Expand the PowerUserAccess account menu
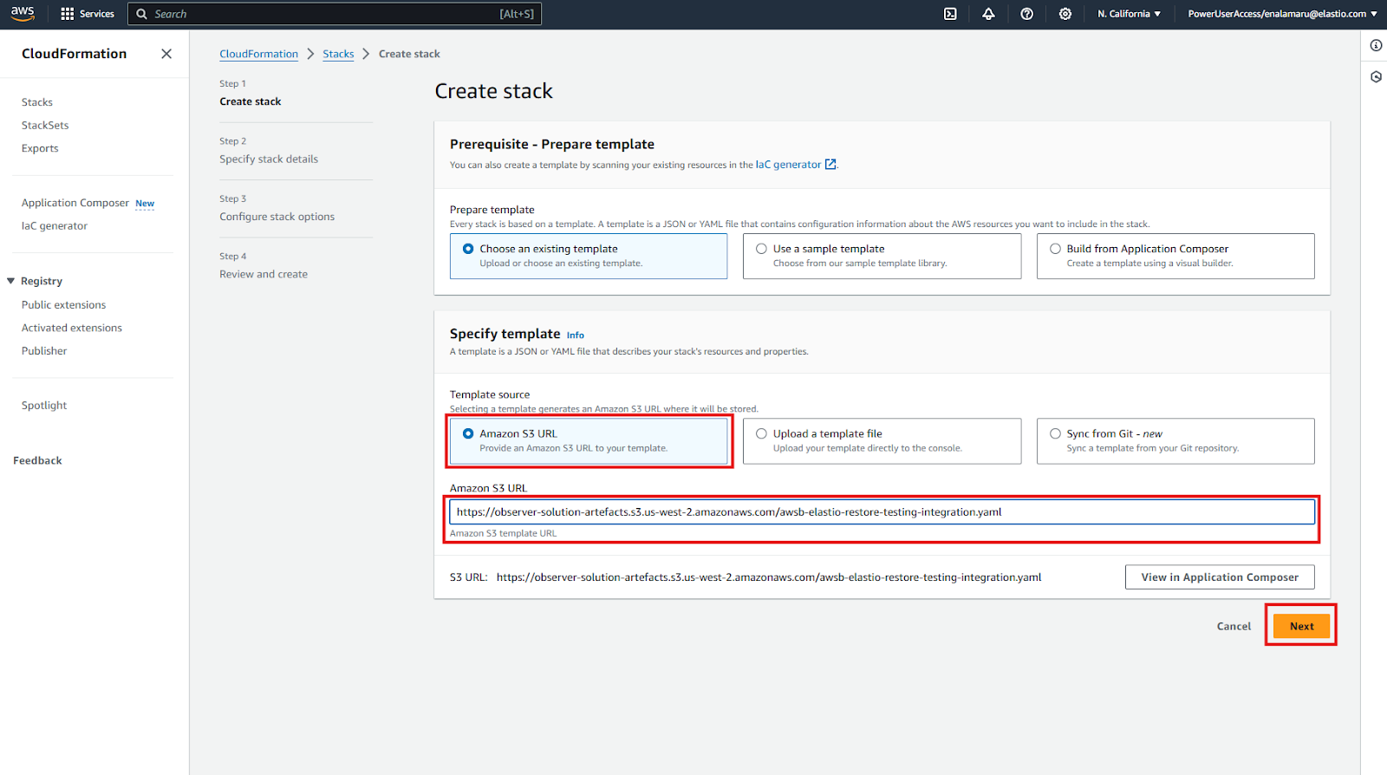This screenshot has width=1387, height=775. 1281,14
